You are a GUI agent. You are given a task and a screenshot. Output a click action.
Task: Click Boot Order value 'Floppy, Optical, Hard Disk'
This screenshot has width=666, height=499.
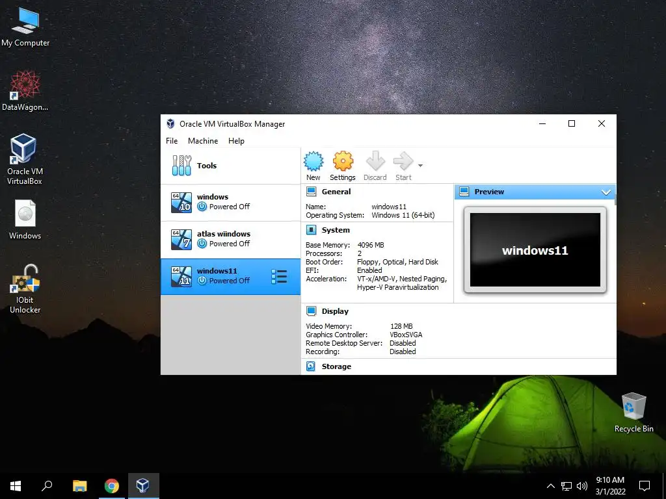(397, 262)
